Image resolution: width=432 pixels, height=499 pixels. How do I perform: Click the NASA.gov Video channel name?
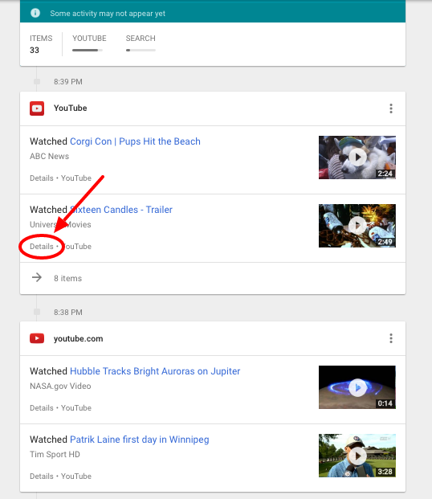[60, 386]
